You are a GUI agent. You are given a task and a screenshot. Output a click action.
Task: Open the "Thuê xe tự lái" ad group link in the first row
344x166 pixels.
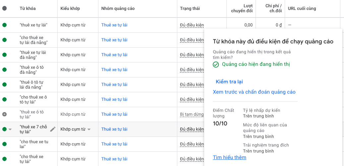(114, 25)
